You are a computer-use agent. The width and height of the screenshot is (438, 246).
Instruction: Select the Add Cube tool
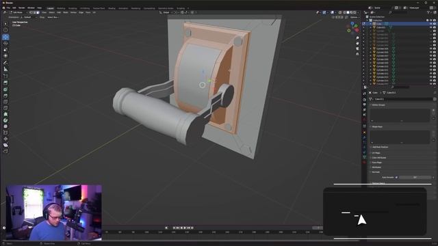click(x=5, y=76)
